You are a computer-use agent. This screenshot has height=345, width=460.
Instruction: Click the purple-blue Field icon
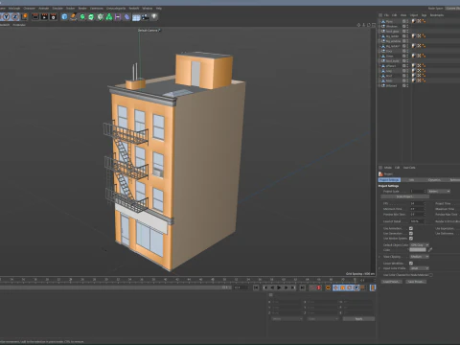[x=127, y=16]
